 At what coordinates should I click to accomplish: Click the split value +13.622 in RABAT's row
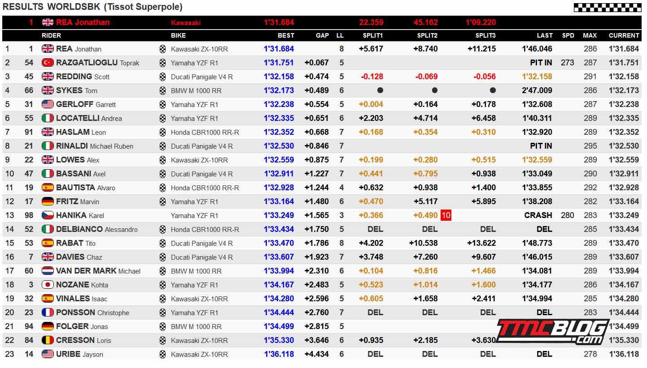[482, 243]
